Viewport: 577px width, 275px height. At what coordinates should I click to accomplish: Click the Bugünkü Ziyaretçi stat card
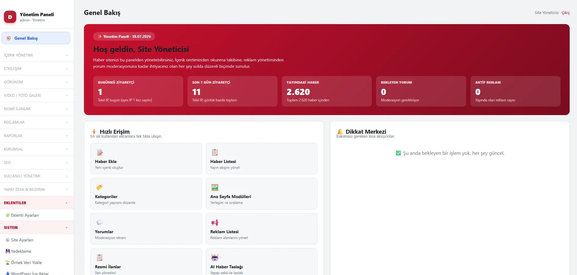pos(138,91)
